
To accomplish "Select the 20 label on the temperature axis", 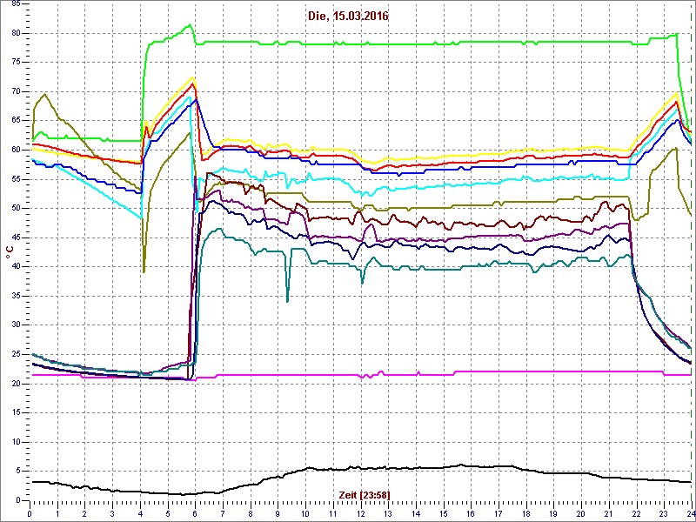I will pyautogui.click(x=15, y=384).
